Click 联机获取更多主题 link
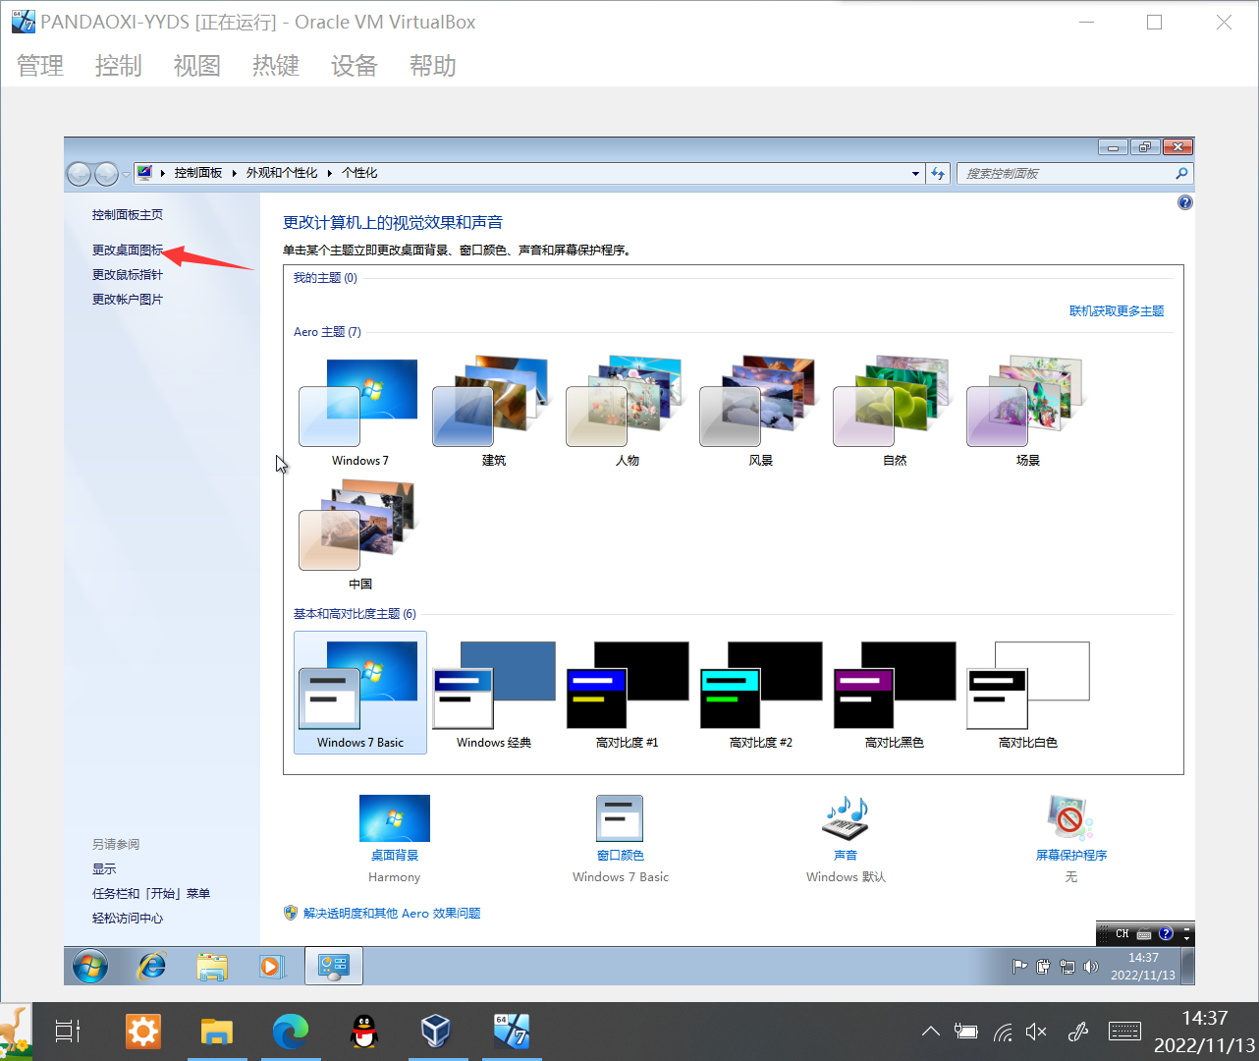 click(1117, 310)
